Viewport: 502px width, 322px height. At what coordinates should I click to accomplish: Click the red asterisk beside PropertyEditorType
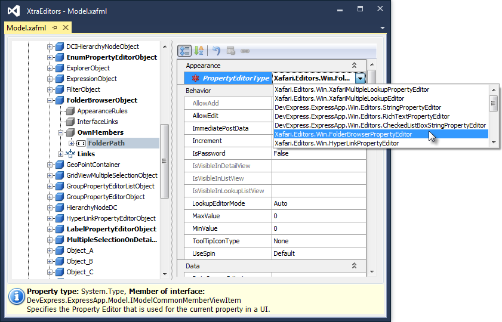pos(195,78)
